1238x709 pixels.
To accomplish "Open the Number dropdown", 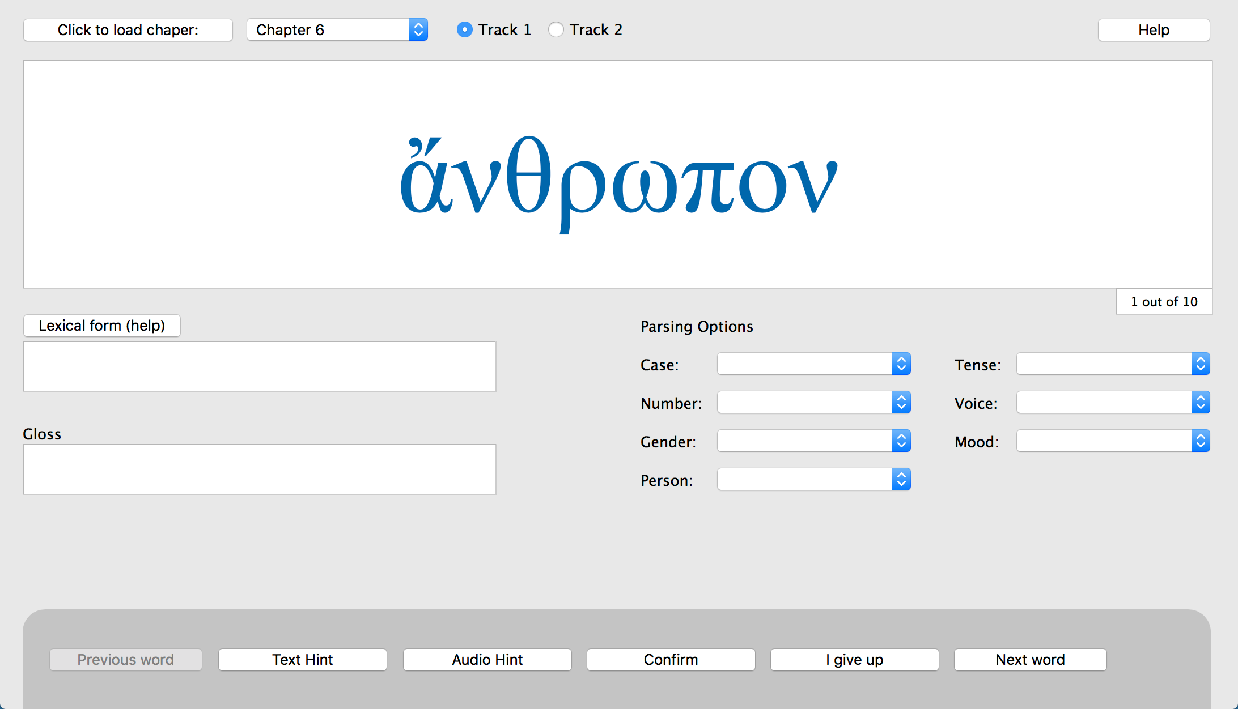I will click(x=813, y=403).
